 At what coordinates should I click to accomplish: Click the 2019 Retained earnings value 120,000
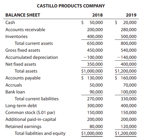click(129, 127)
